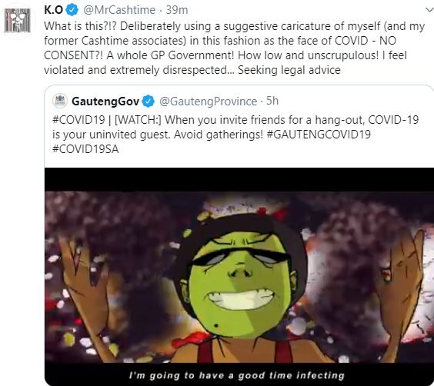The image size is (434, 386).
Task: Open the quoted GautengGov tweet text
Action: (x=235, y=135)
